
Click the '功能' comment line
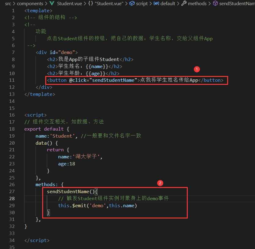41,31
